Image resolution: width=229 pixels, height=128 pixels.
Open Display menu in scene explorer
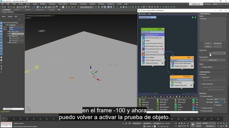pyautogui.click(x=10, y=17)
